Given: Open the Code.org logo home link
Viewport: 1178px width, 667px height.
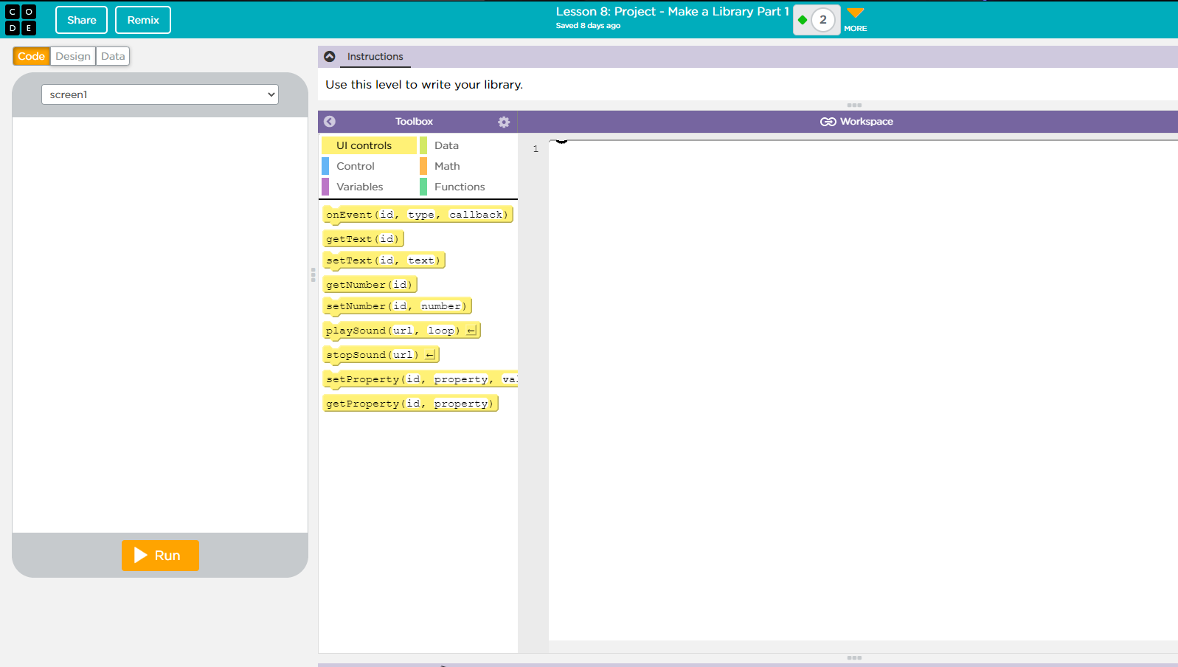Looking at the screenshot, I should 21,20.
